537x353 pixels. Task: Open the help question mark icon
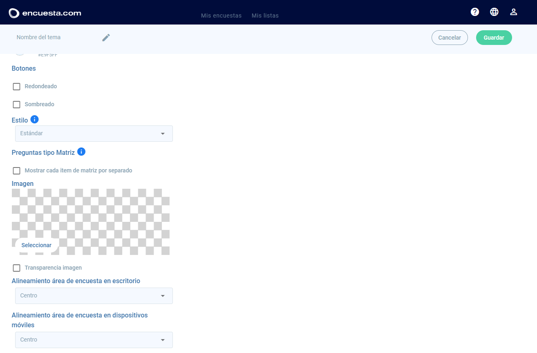(x=475, y=12)
